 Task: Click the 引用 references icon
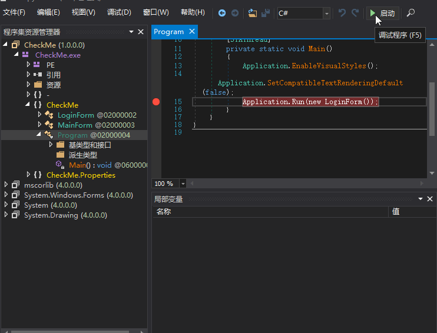tap(38, 75)
